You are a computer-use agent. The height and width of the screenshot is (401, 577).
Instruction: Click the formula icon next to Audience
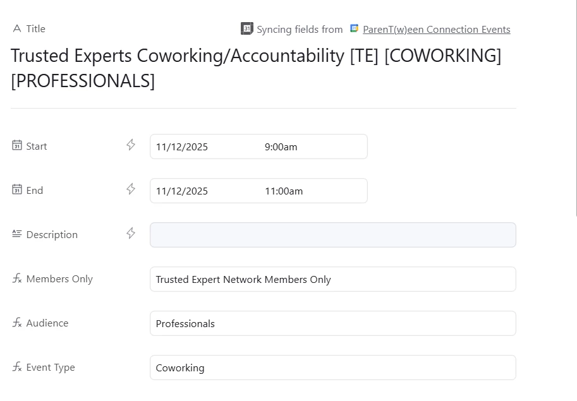coord(17,322)
